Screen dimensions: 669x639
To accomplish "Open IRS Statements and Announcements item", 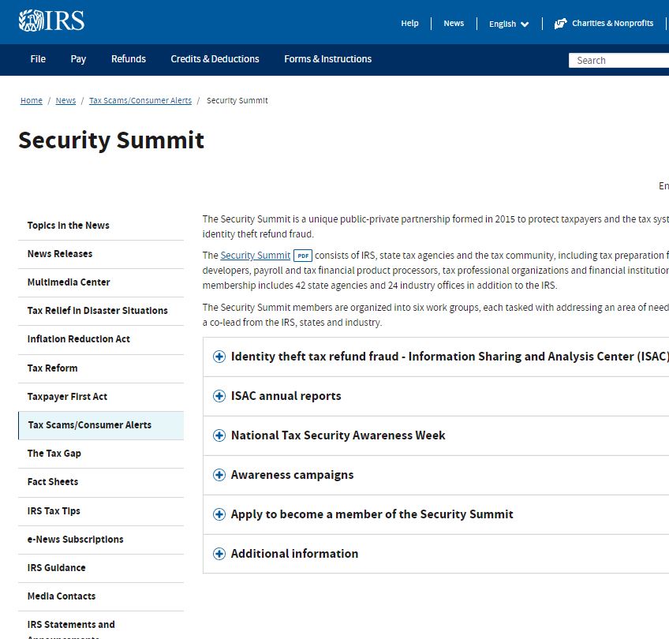I will click(x=101, y=626).
